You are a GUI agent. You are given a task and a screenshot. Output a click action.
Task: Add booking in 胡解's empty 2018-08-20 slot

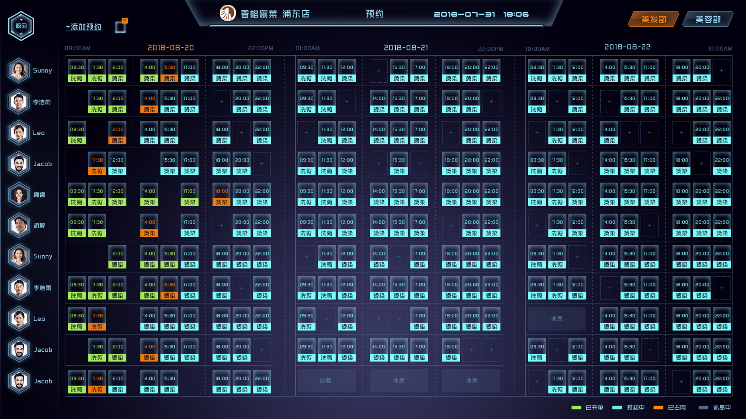coord(221,226)
